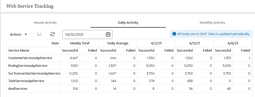The image size is (255, 97).
Task: Select the dealServices row name
Action: click(x=18, y=88)
